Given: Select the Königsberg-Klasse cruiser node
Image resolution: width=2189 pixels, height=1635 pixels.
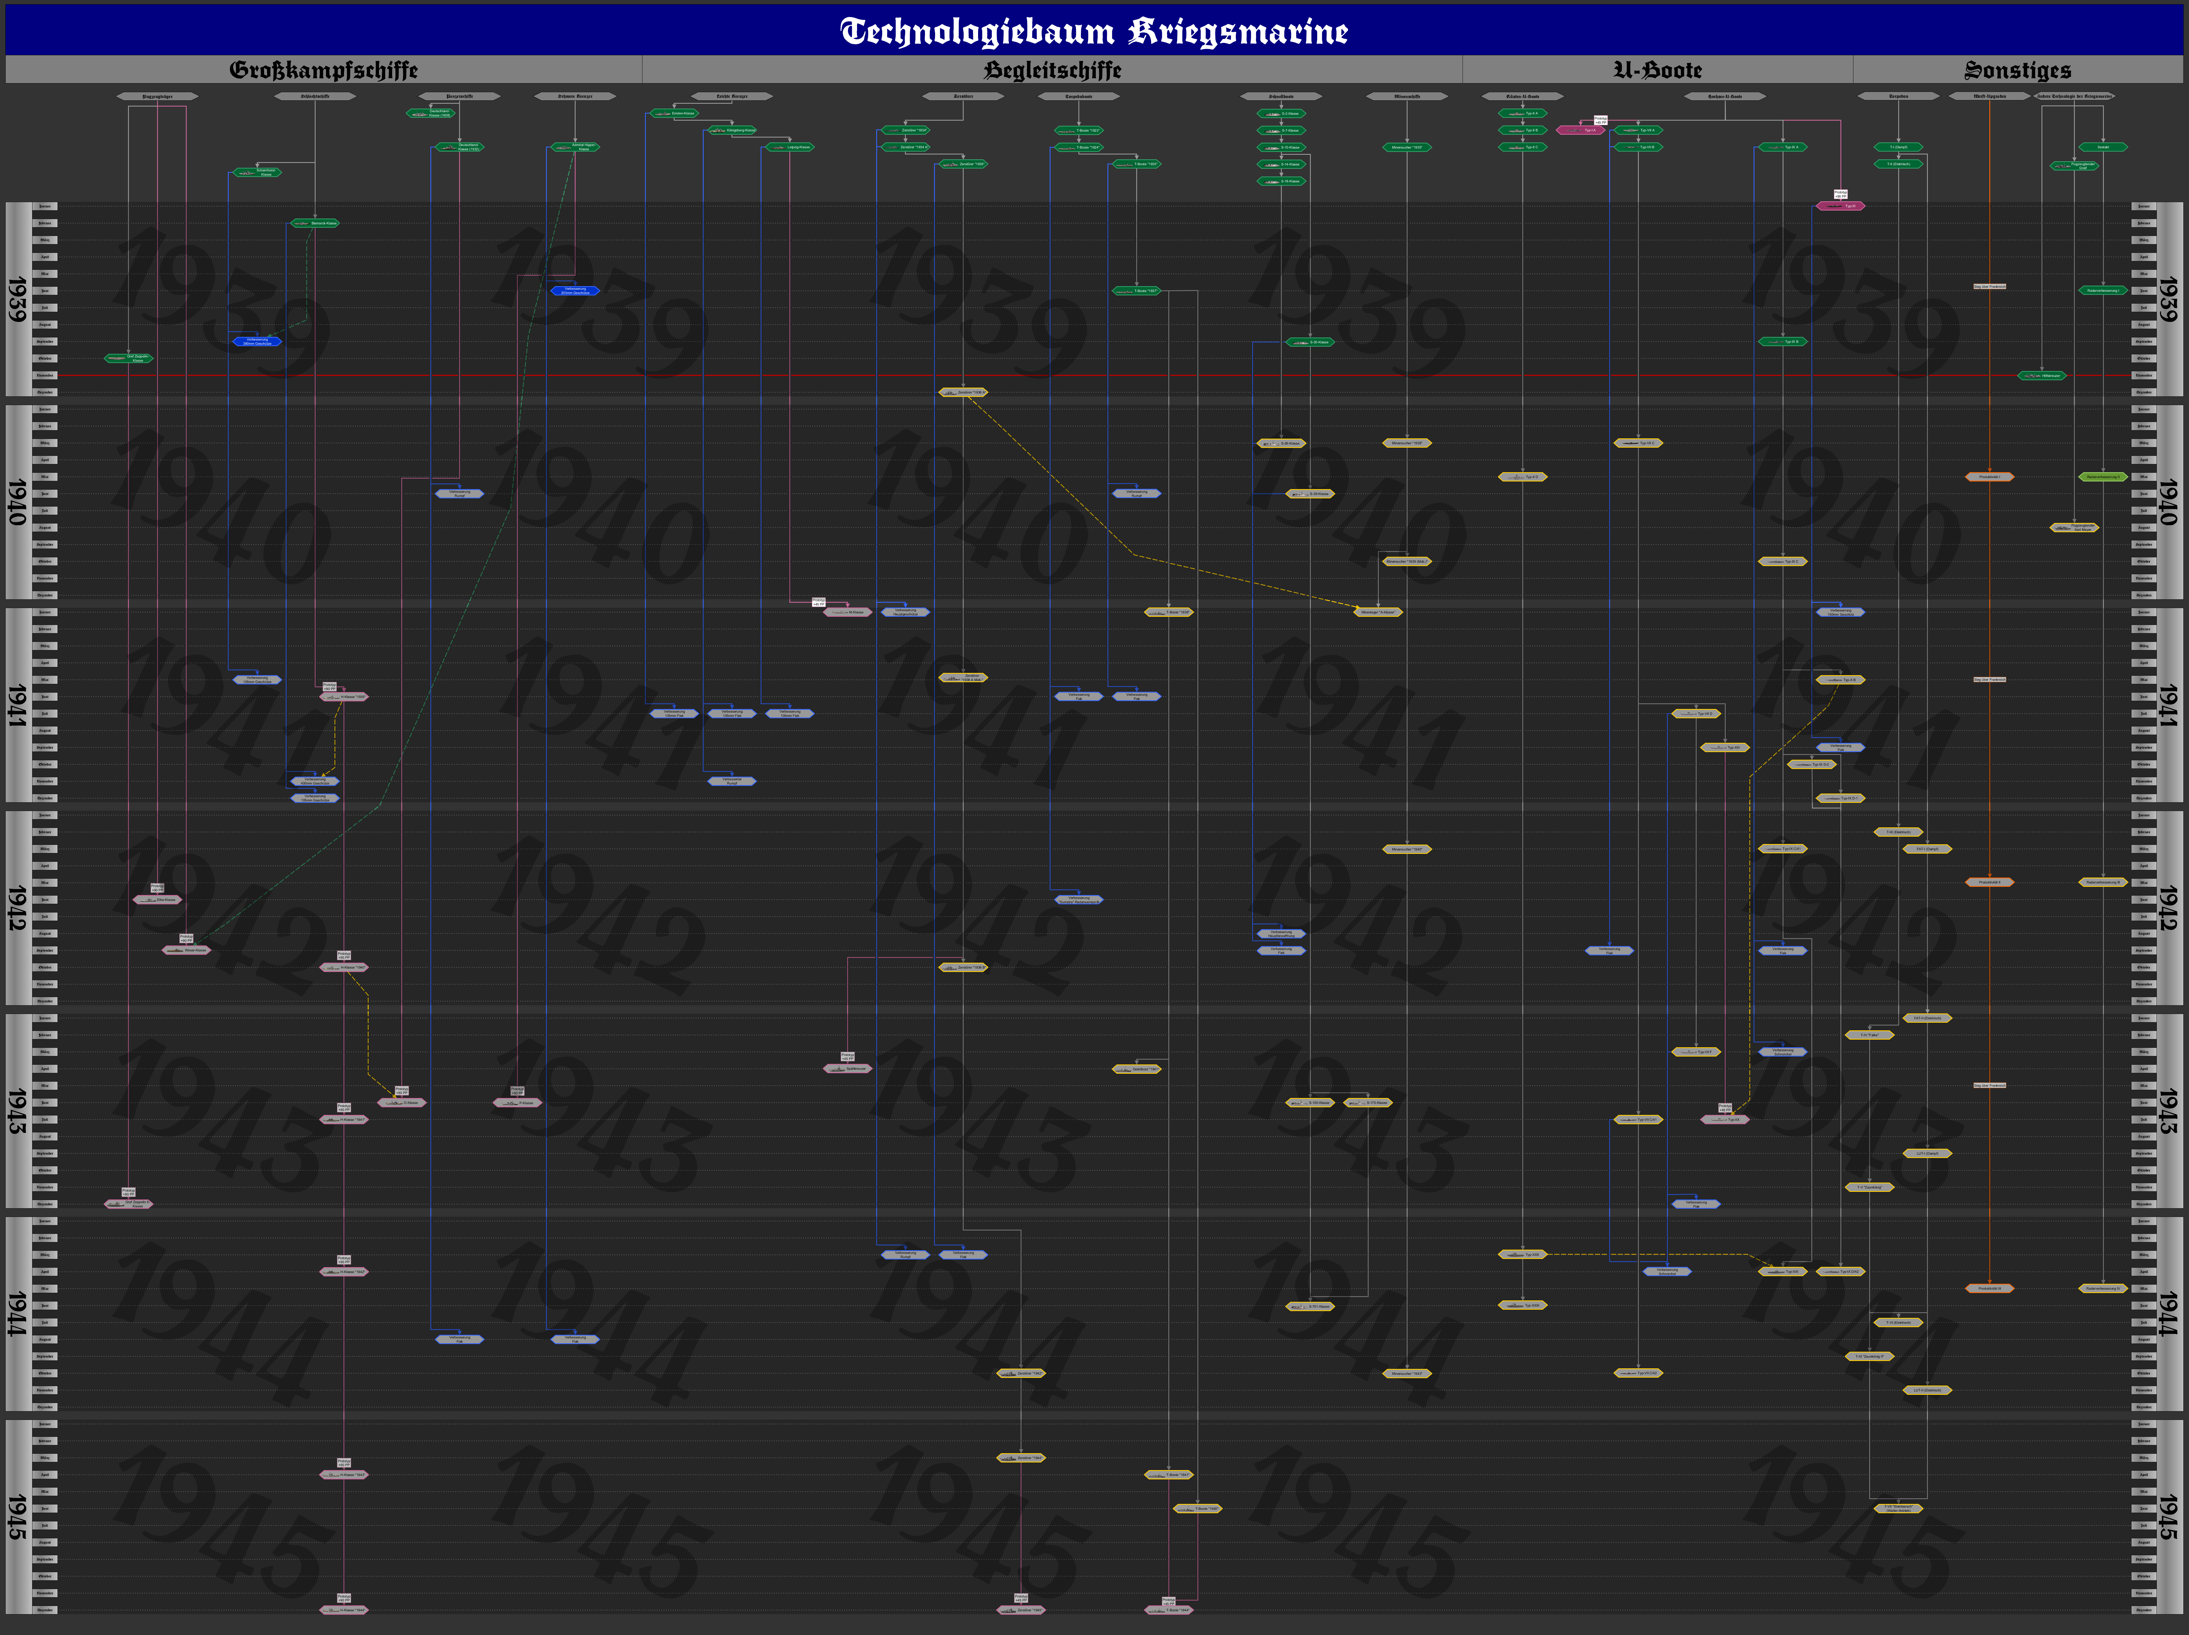Looking at the screenshot, I should (x=732, y=131).
